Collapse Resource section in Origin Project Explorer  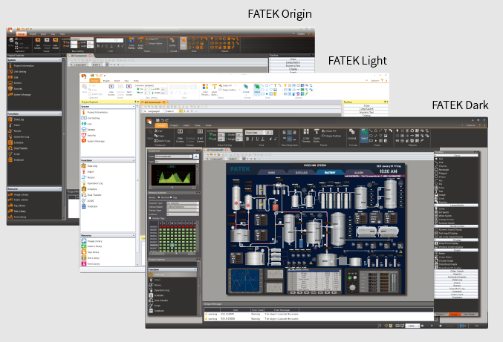[59, 189]
